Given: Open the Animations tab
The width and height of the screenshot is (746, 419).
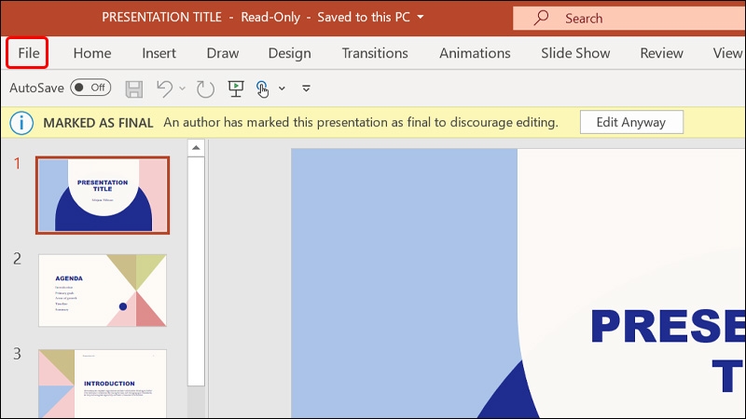Looking at the screenshot, I should (475, 53).
